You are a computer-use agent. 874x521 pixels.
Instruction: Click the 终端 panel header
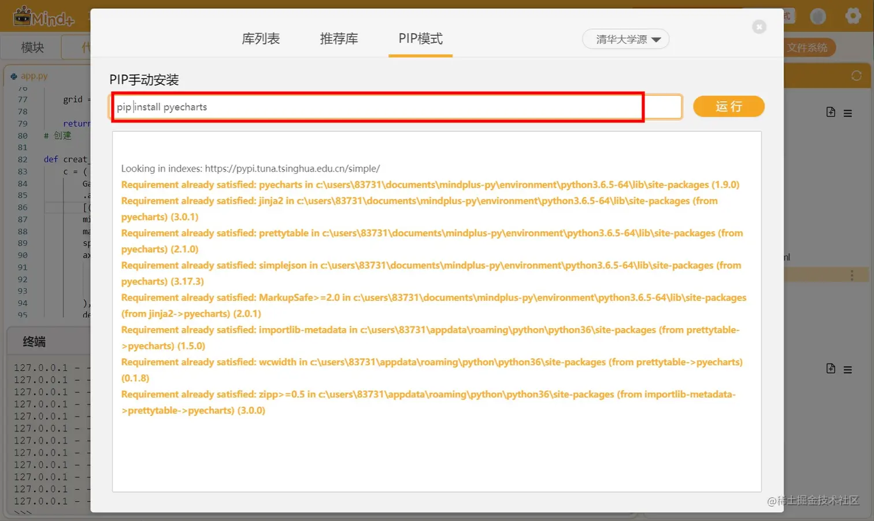34,342
